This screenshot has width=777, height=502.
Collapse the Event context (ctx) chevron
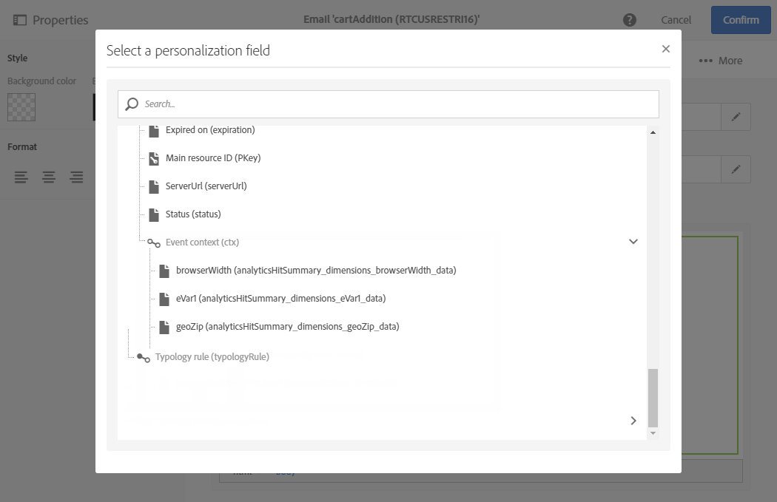[633, 242]
